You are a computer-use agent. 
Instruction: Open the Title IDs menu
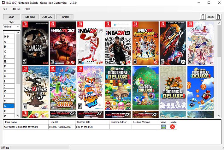coord(16,9)
